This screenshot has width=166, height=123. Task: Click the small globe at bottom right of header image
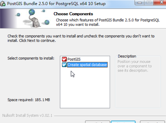coord(47,22)
